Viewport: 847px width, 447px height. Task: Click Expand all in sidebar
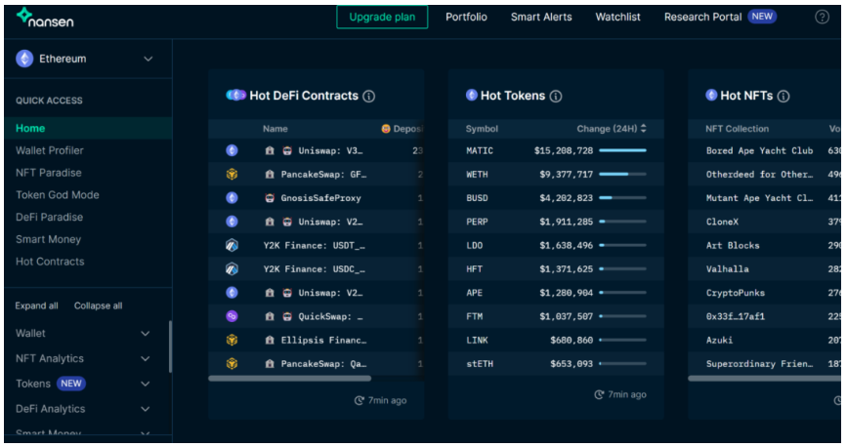(x=37, y=305)
